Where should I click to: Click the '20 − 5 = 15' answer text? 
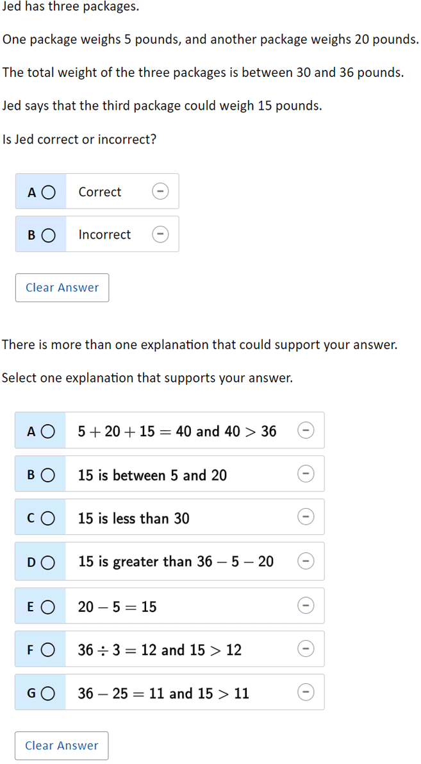click(x=117, y=607)
